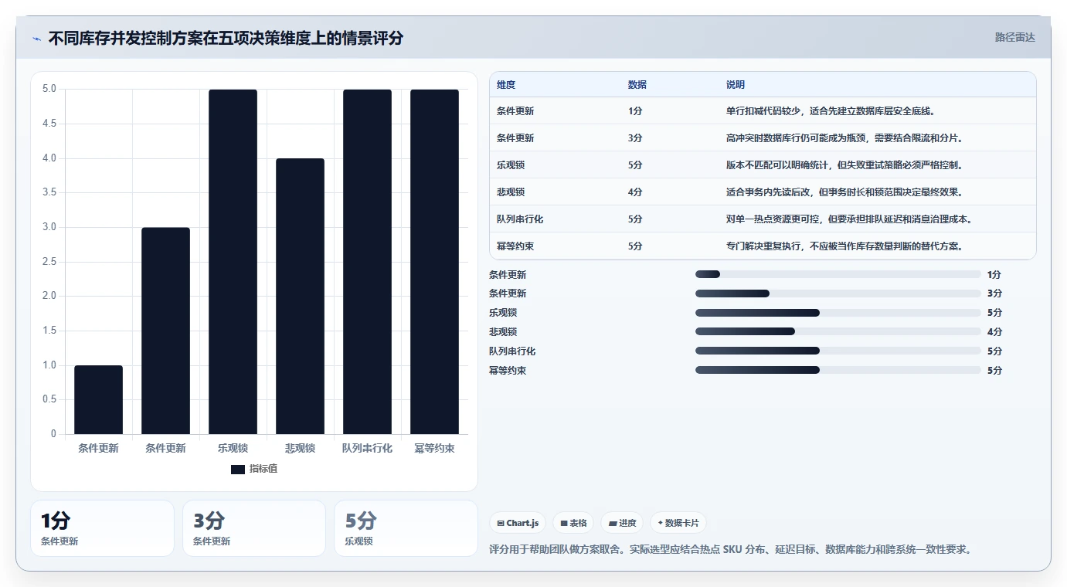Click the dashboard title about 库存并发控制方案
Screen dimensions: 1067x587
click(x=226, y=38)
